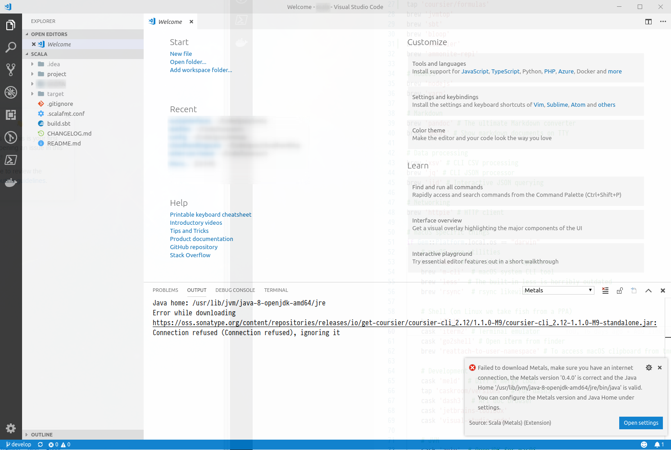Click the Open folder... link
Screen dimensions: 671x450
click(x=188, y=62)
